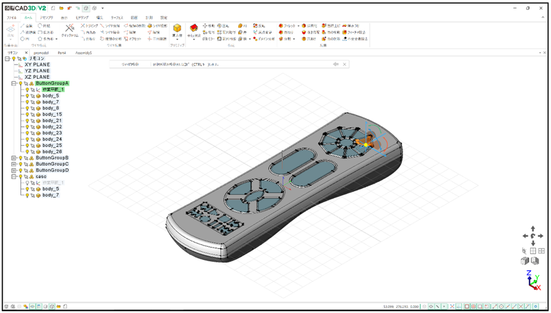Viewport: 551px width, 313px height.
Task: Select body_24 in the tree
Action: tap(52, 139)
